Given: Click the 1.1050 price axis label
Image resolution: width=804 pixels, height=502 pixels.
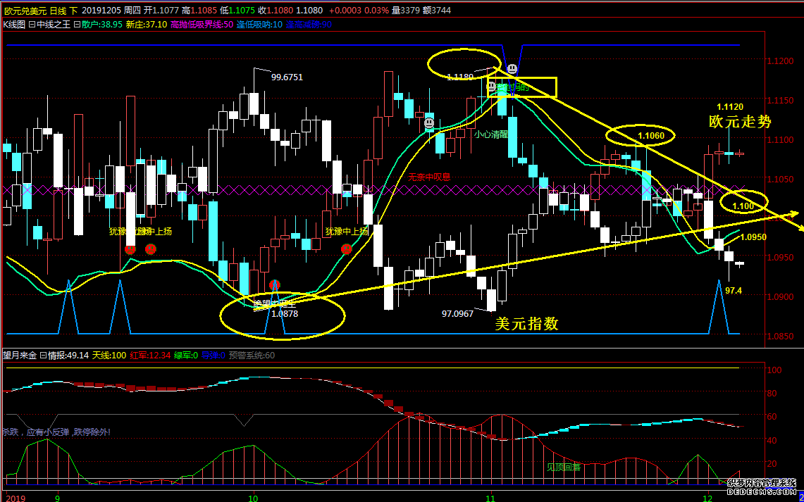Looking at the screenshot, I should point(780,179).
